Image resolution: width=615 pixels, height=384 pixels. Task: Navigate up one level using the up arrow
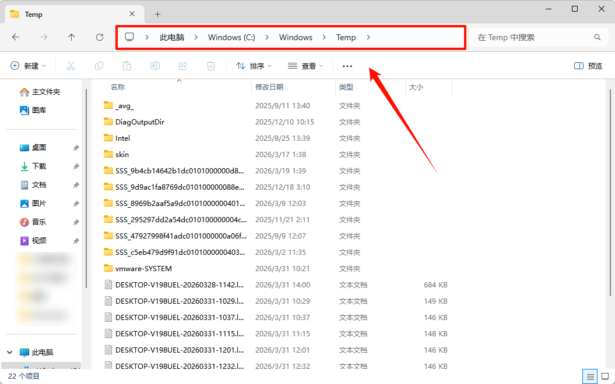[x=71, y=37]
